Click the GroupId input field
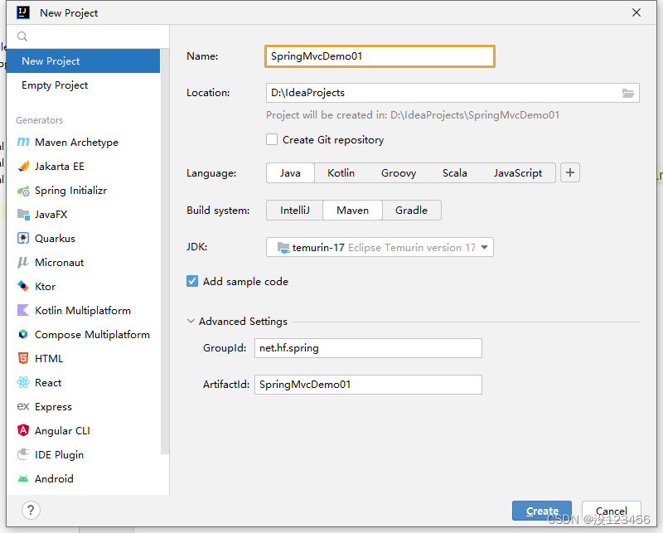Viewport: 663px width, 533px height. 368,348
